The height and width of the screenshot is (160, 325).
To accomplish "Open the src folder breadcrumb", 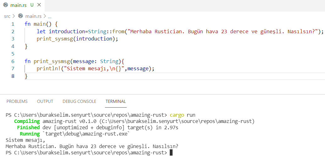I will coord(7,16).
